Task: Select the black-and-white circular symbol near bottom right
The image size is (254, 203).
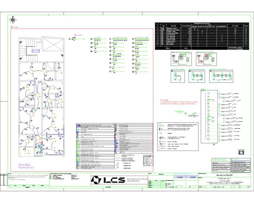Action: [241, 153]
